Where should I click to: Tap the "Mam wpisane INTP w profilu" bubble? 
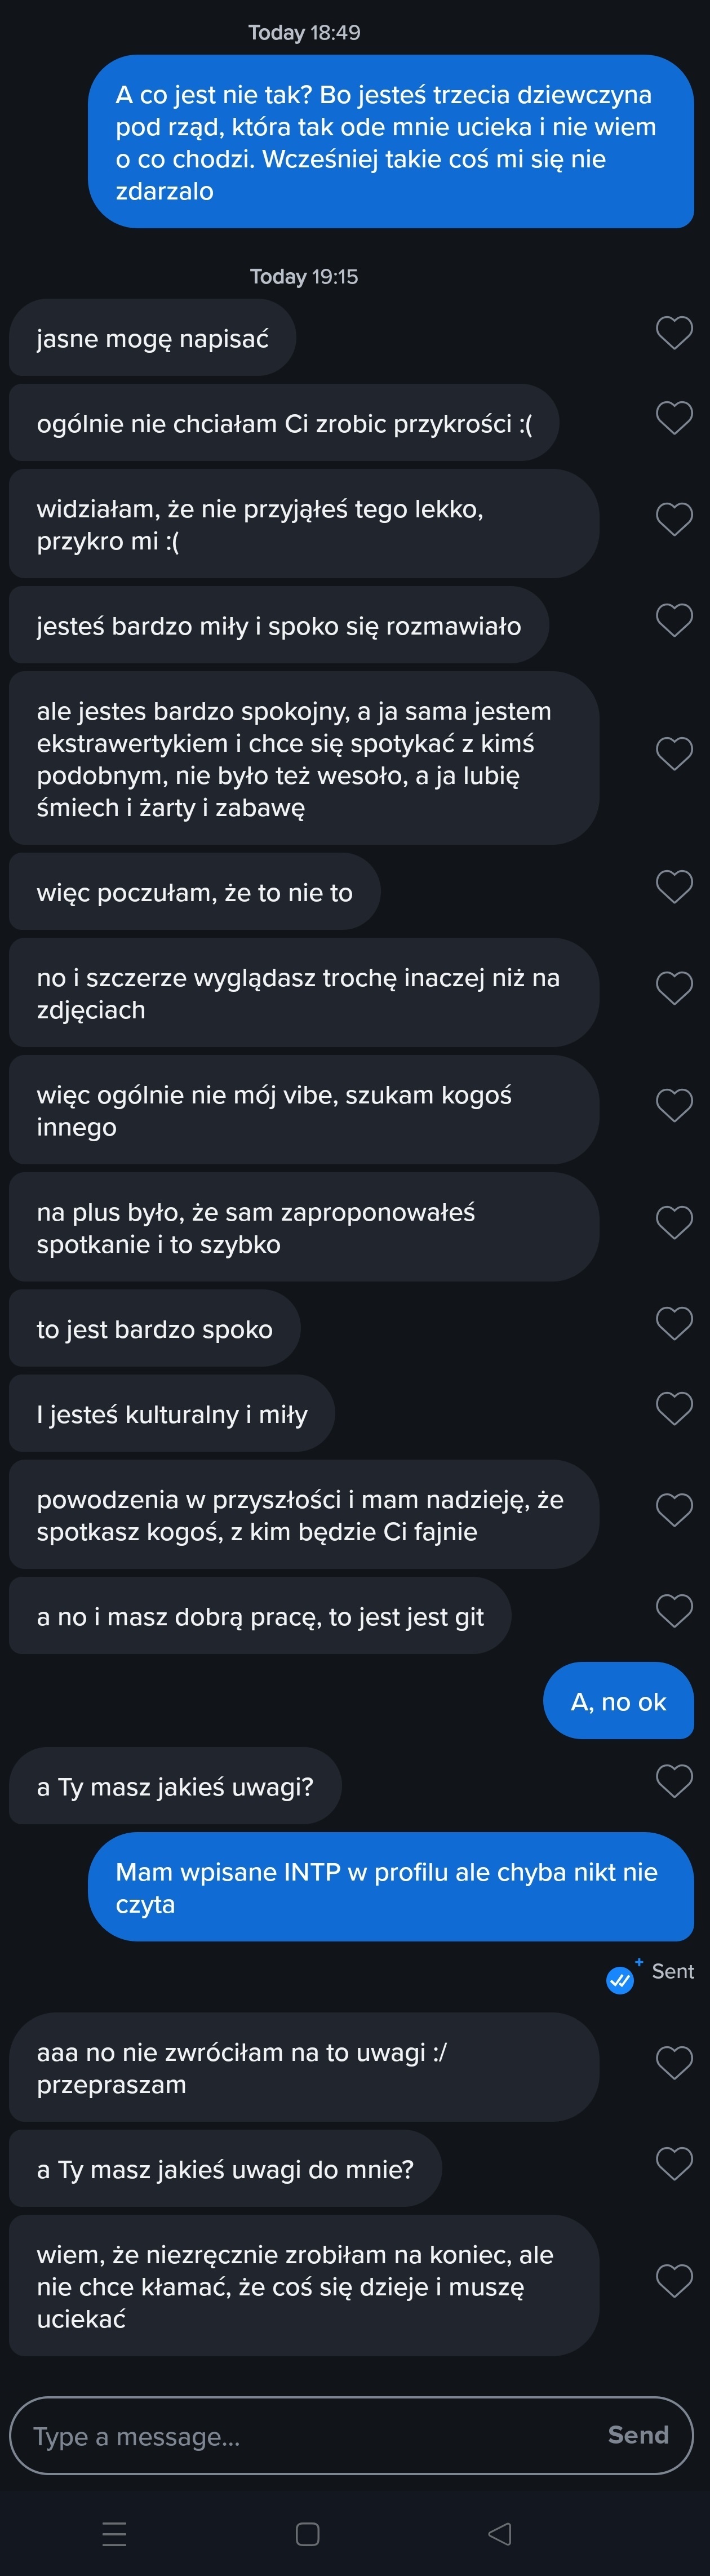(x=390, y=1887)
